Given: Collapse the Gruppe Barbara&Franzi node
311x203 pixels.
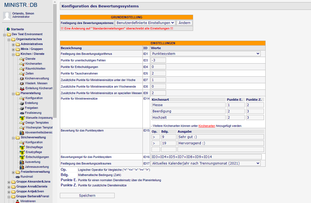Looking at the screenshot, I should [9, 197].
